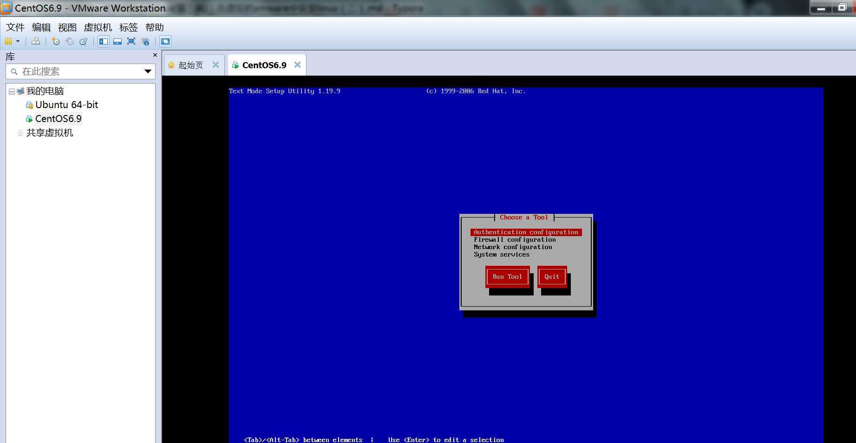The width and height of the screenshot is (856, 443).
Task: Click the VMware Workstation title bar icon
Action: pyautogui.click(x=7, y=8)
